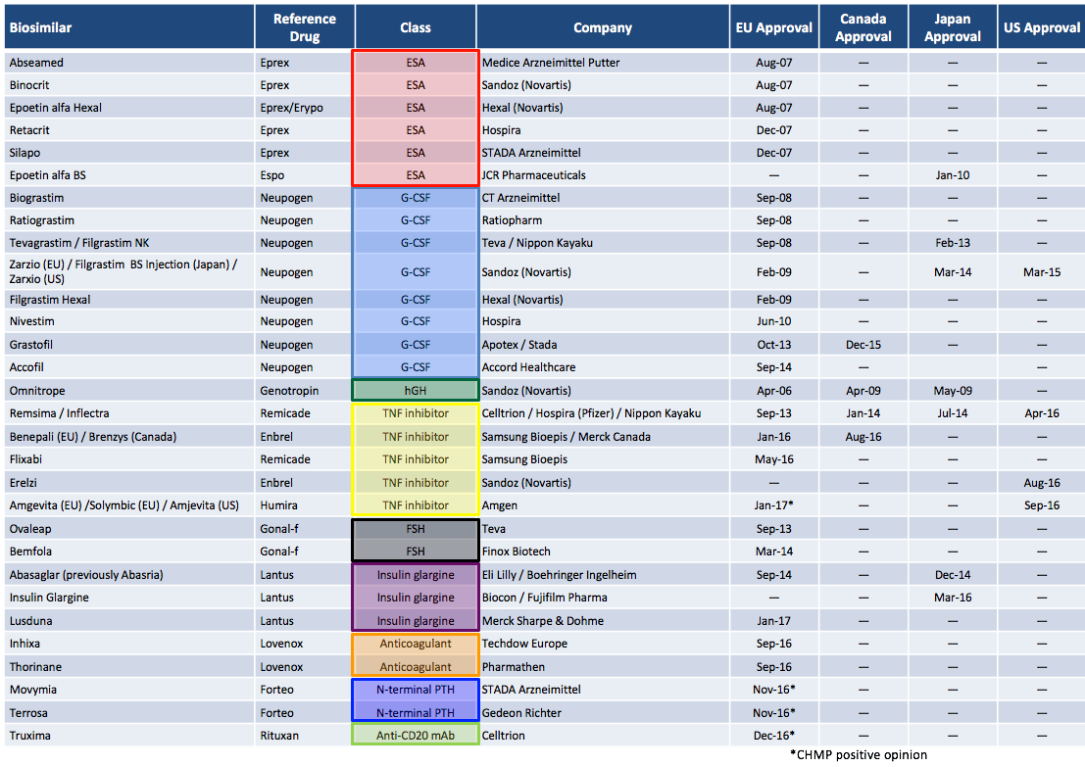Select the blue G-CSF class block

415,284
